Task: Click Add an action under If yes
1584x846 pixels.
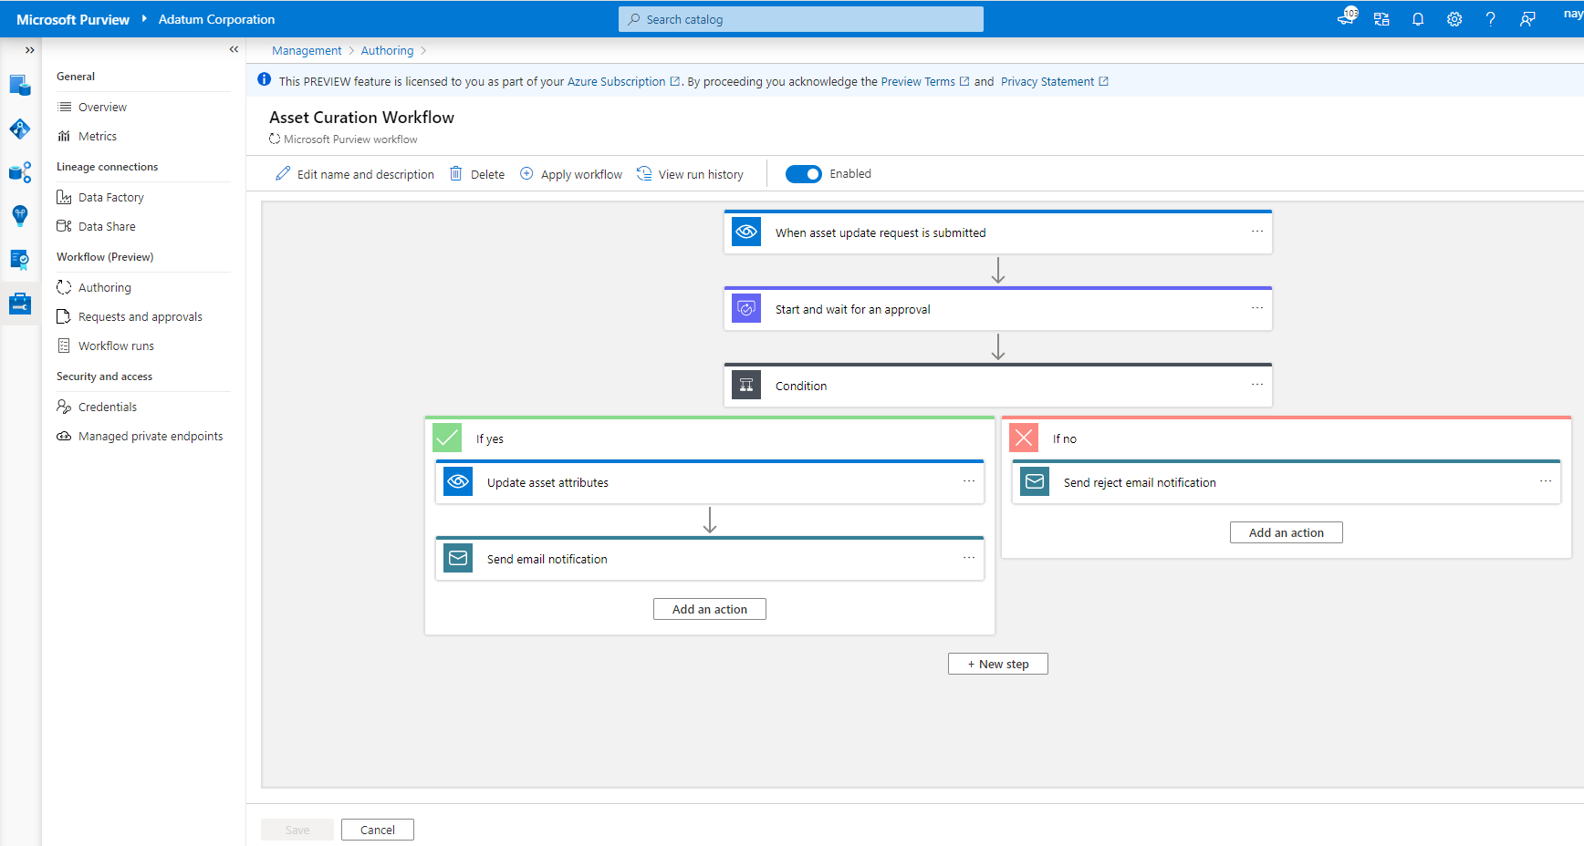Action: 710,609
